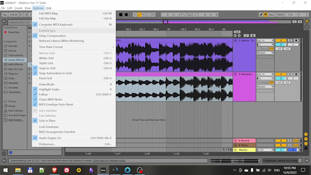The height and width of the screenshot is (175, 311).
Task: Choose Edit MIDI Map menu item
Action: pos(74,13)
